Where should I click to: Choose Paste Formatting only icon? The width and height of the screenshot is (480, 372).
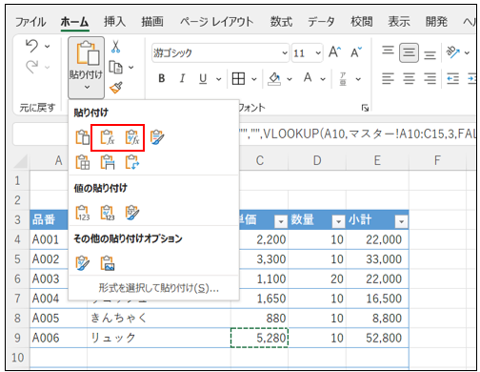pos(82,263)
